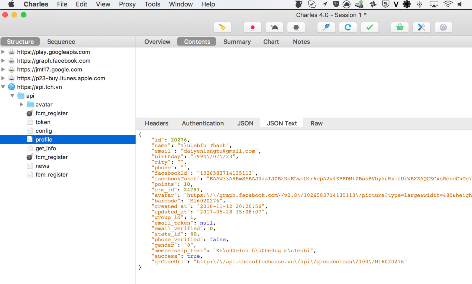Click the Bluetooth menu bar icon
472x284 pixels.
point(419,4)
